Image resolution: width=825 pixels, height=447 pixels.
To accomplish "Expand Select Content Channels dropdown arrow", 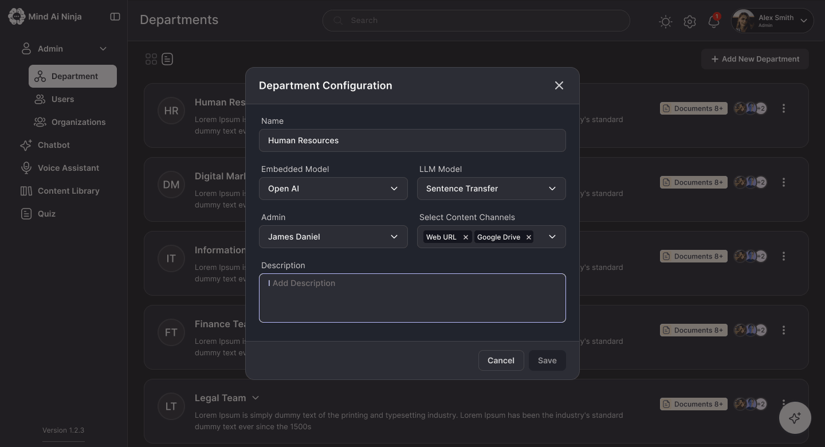I will point(552,237).
